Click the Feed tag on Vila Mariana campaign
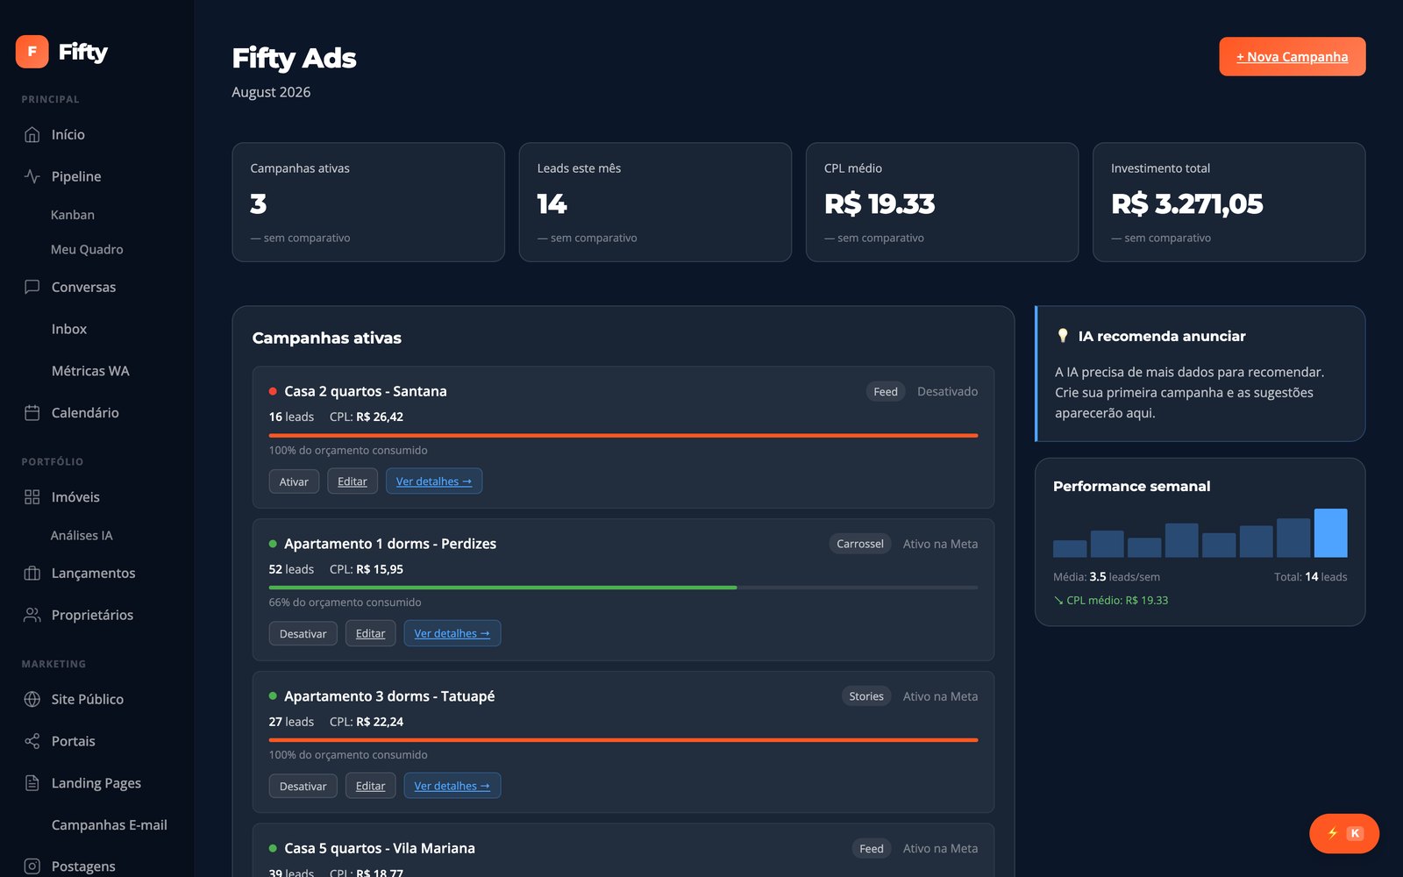This screenshot has height=877, width=1403. point(872,848)
